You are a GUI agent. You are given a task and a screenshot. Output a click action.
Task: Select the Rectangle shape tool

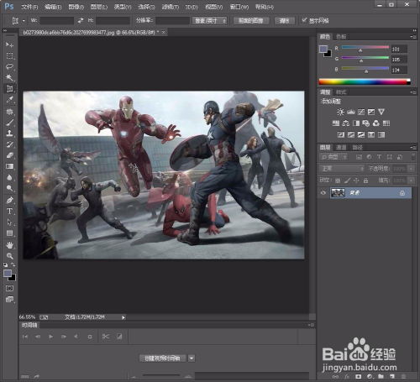point(9,233)
